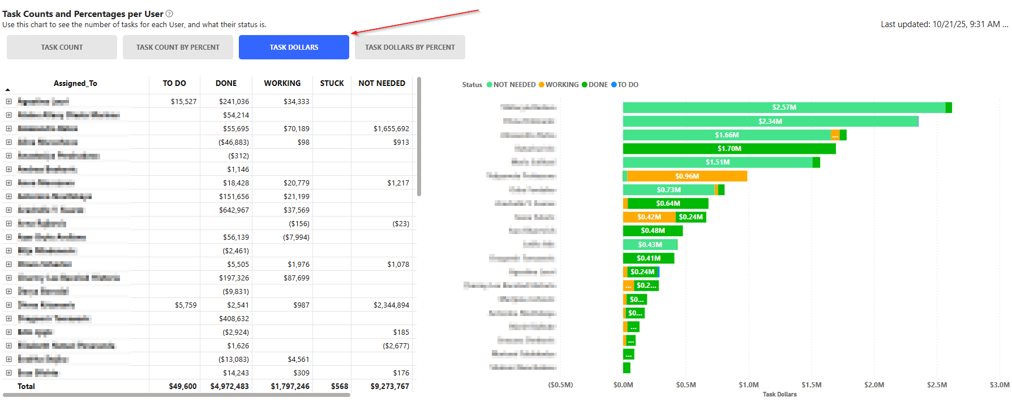Click the help icon beside chart title

(169, 14)
